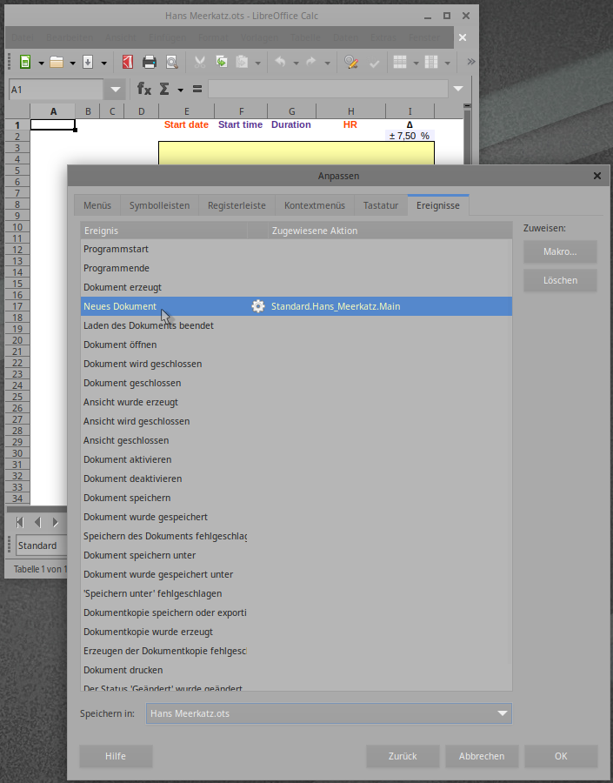Open the Redo history dropdown arrow
Viewport: 613px width, 783px height.
pyautogui.click(x=327, y=63)
